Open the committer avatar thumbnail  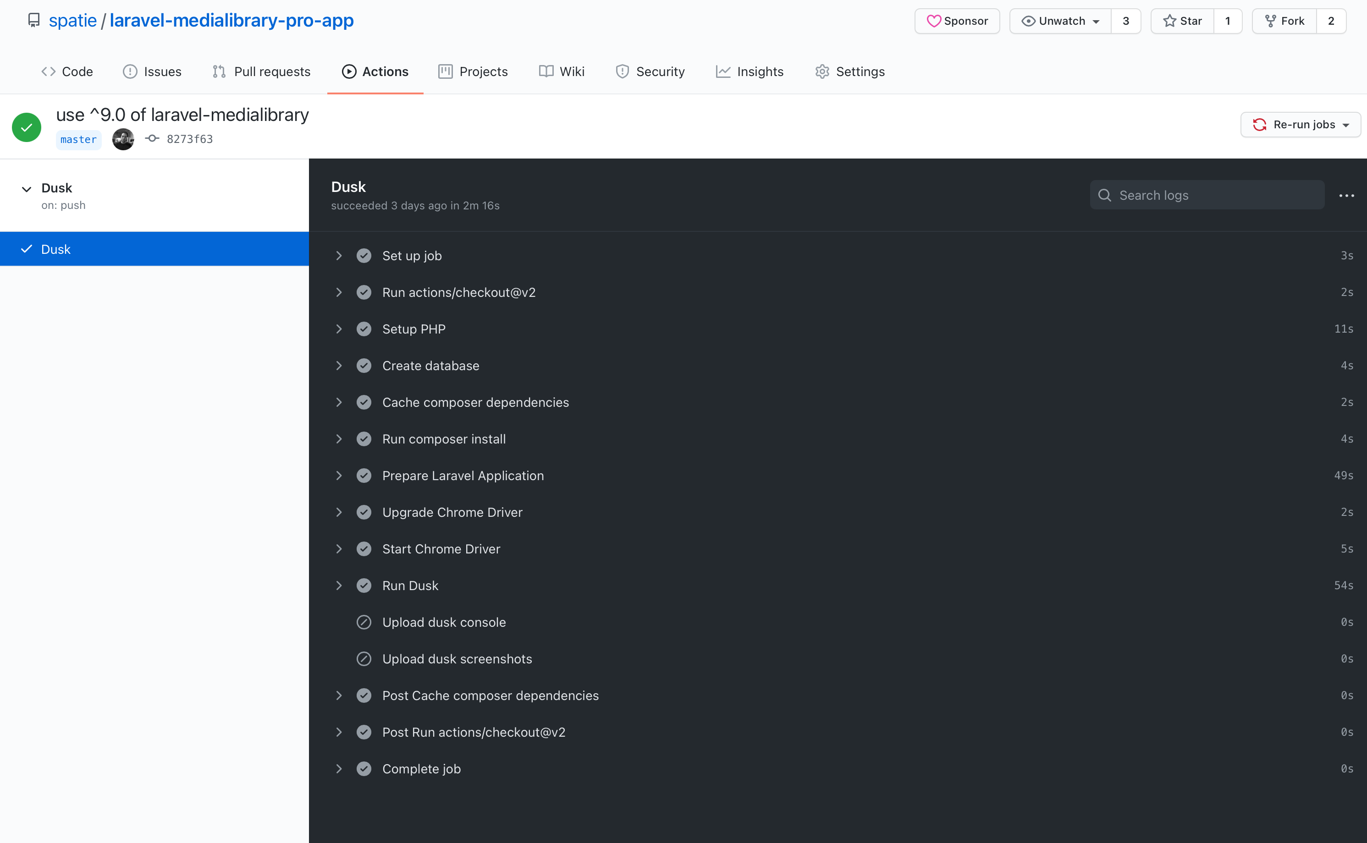point(123,139)
